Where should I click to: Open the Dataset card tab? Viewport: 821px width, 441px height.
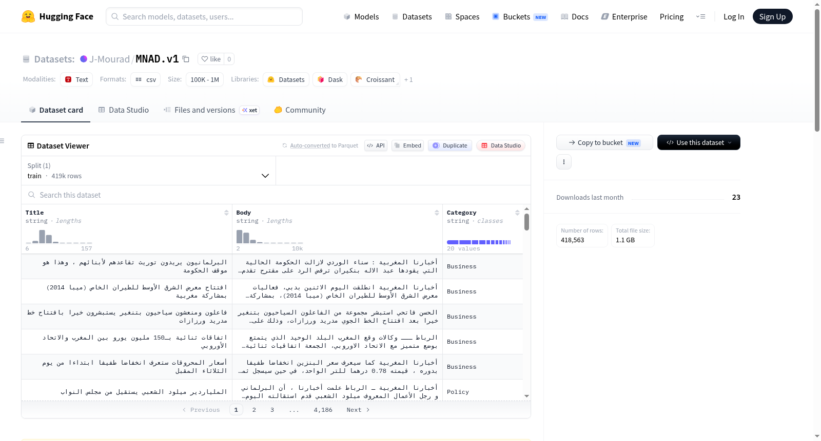pyautogui.click(x=55, y=110)
